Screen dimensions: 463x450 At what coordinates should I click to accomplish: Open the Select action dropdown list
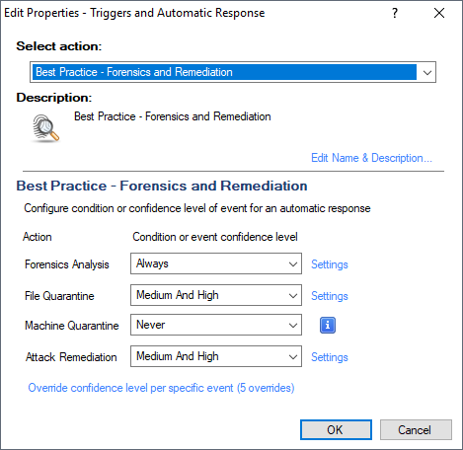(x=233, y=72)
